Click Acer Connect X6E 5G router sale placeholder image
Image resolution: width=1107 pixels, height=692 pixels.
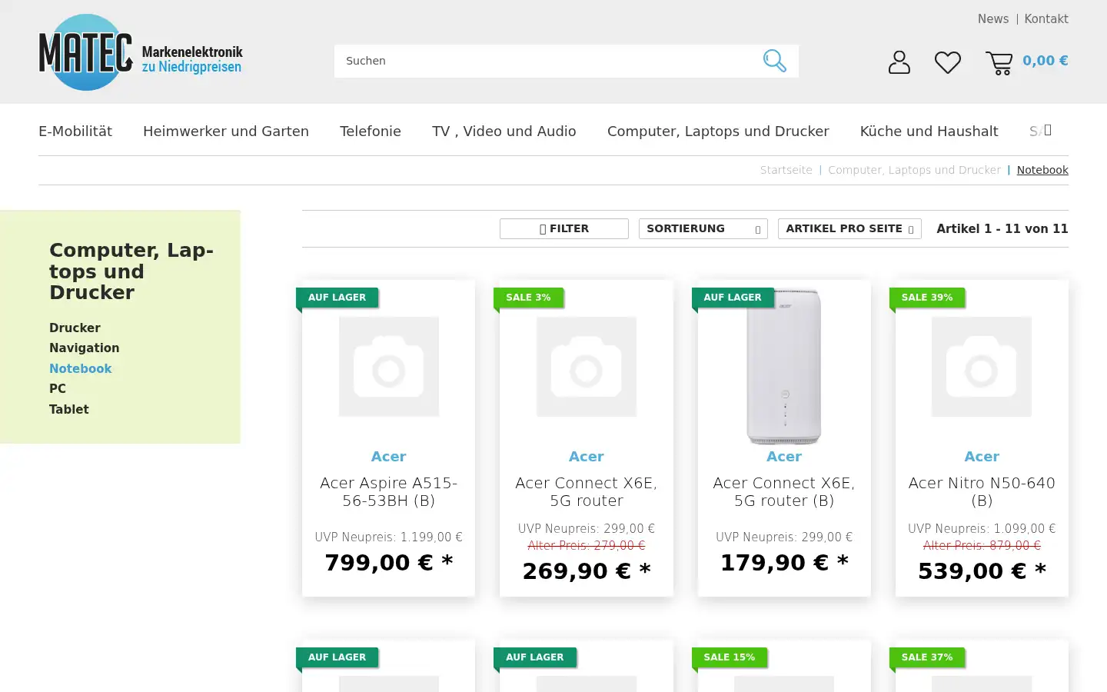click(x=587, y=367)
